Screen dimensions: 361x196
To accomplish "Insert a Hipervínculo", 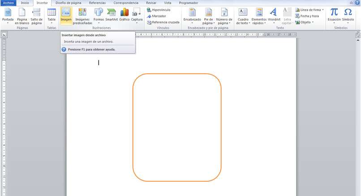I will coord(159,10).
